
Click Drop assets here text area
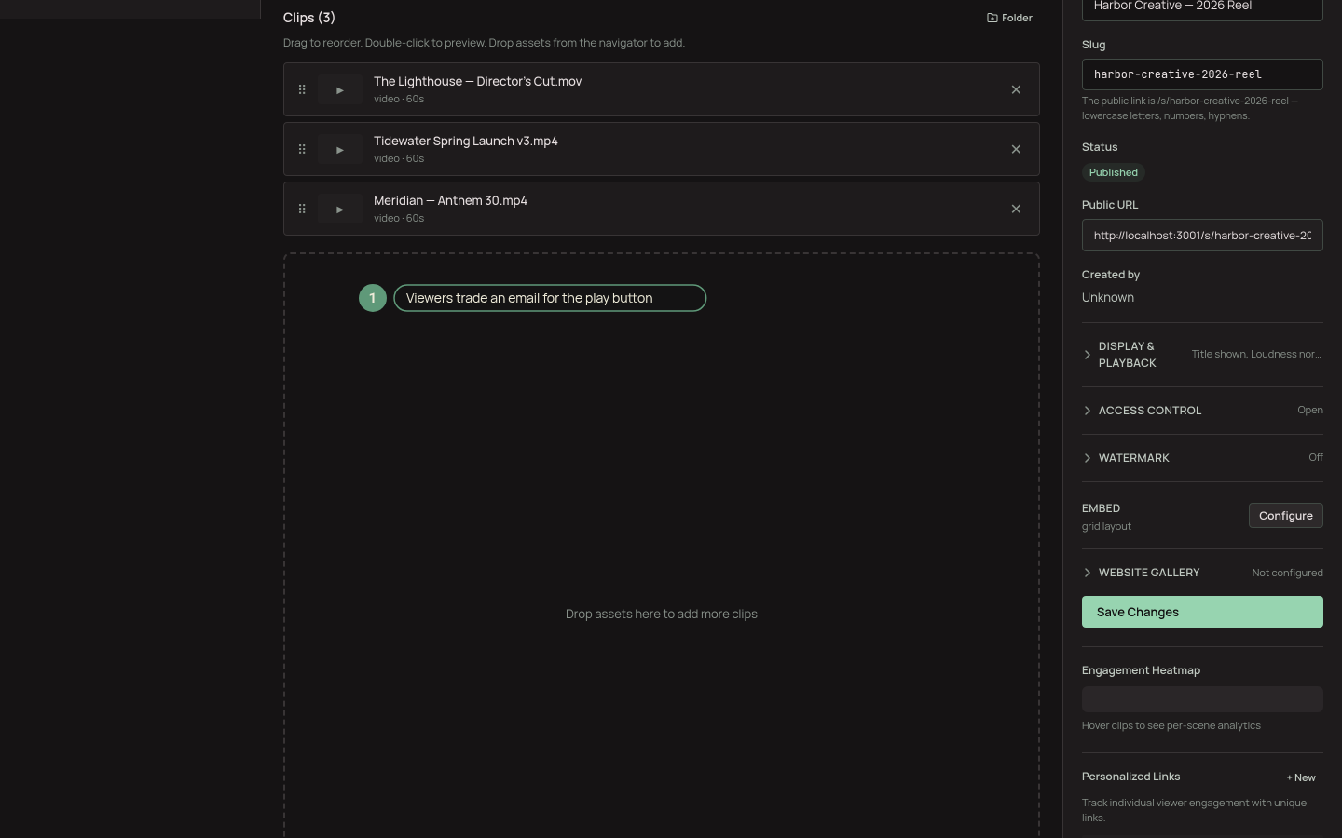[x=662, y=615]
